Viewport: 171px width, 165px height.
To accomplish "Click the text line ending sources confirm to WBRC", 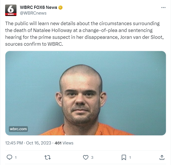I will (34, 44).
